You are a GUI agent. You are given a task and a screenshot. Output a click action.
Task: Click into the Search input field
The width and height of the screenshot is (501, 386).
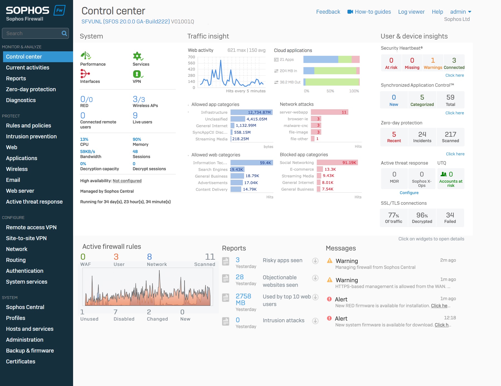coord(32,33)
